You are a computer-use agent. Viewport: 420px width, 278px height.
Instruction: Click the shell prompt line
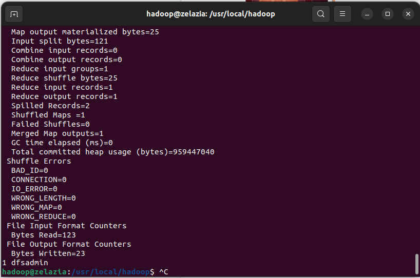tap(85, 272)
